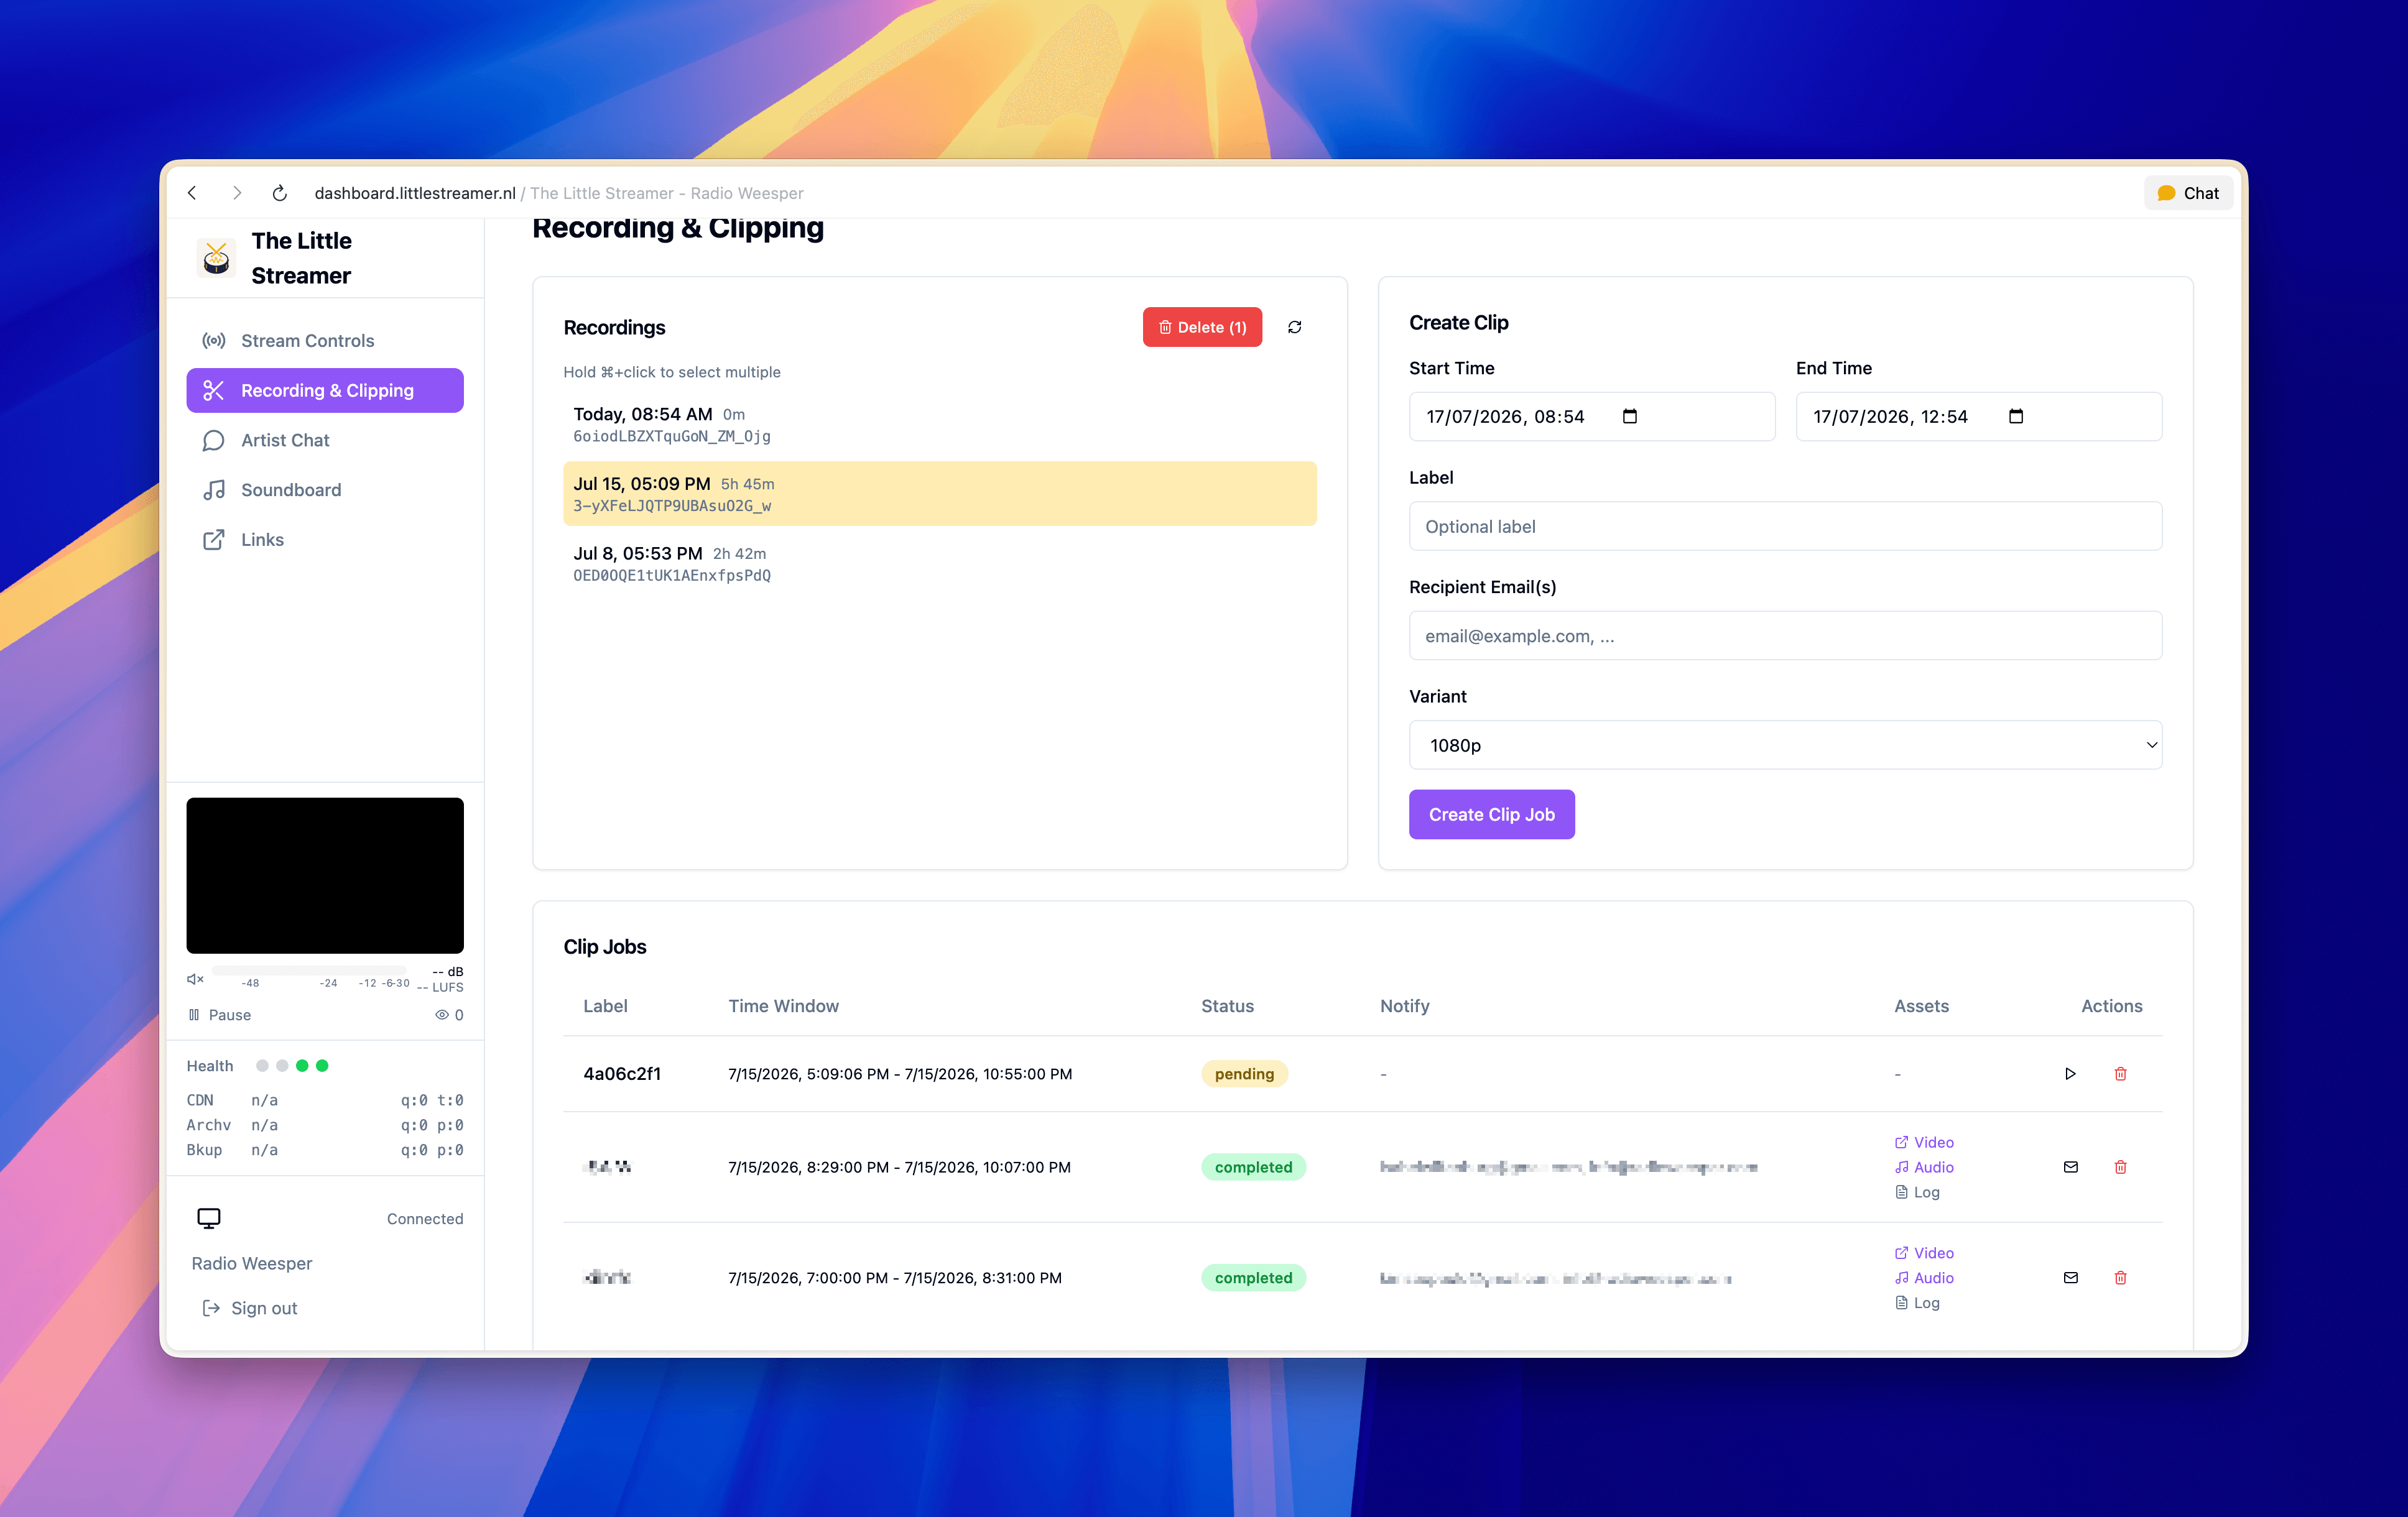
Task: Sign out of the dashboard
Action: (x=250, y=1308)
